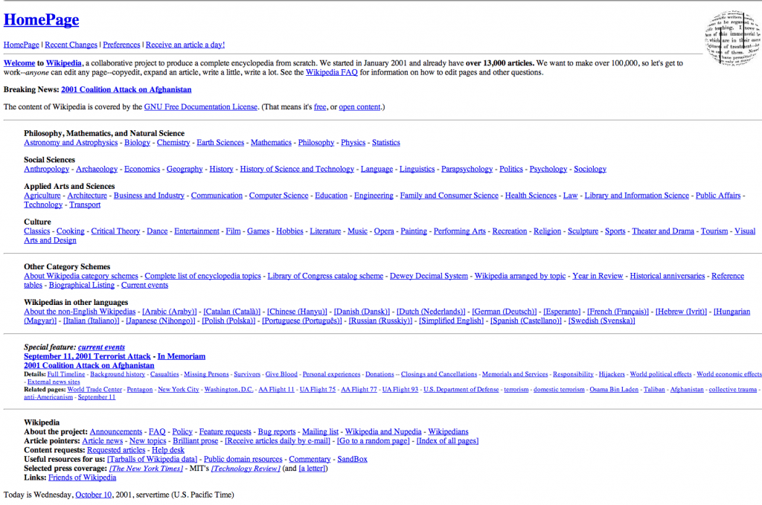
Task: Open the SandBox link
Action: 352,459
